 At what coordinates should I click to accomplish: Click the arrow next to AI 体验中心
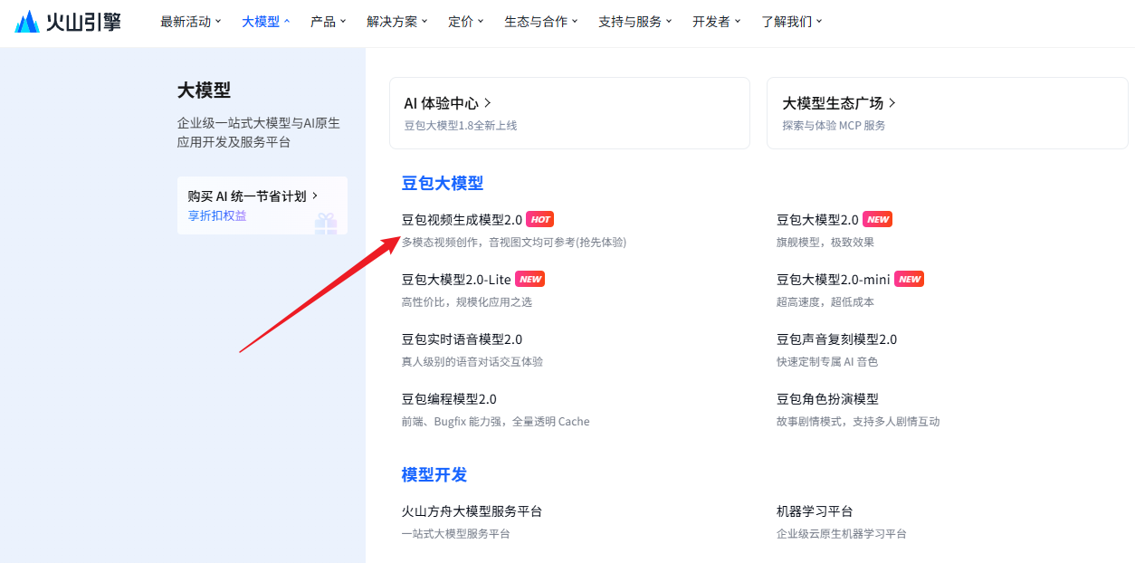(488, 103)
